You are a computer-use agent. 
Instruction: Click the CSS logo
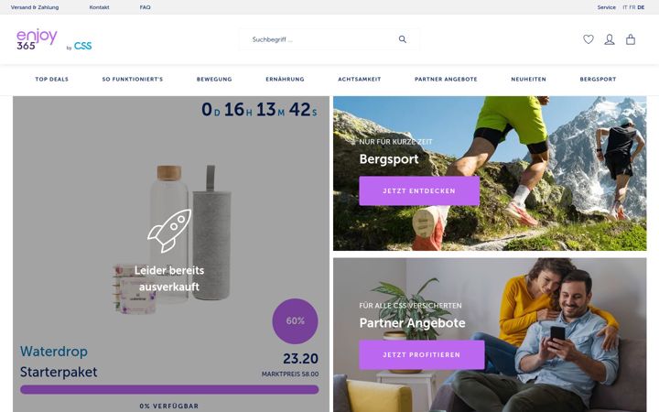pyautogui.click(x=82, y=46)
